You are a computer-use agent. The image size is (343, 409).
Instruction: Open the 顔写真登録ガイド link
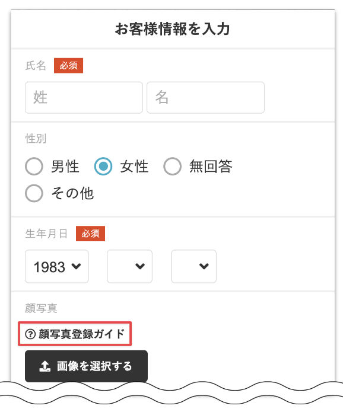click(75, 334)
